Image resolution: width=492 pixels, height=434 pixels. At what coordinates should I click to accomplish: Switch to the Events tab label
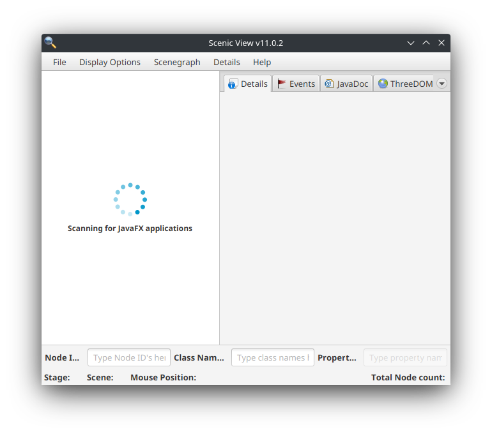pyautogui.click(x=302, y=84)
